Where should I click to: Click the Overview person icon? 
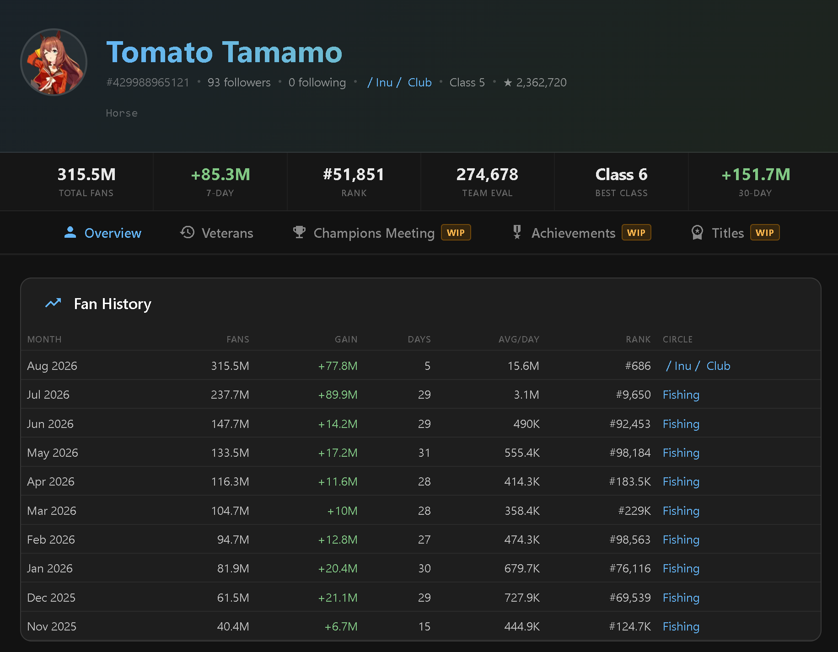(70, 232)
